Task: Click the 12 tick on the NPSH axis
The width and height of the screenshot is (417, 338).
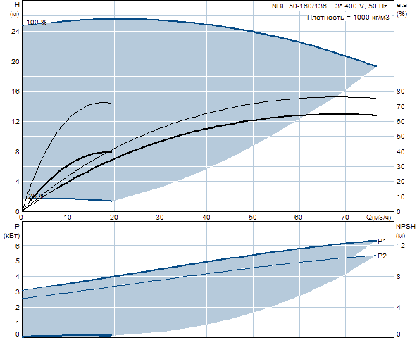Action: (401, 246)
